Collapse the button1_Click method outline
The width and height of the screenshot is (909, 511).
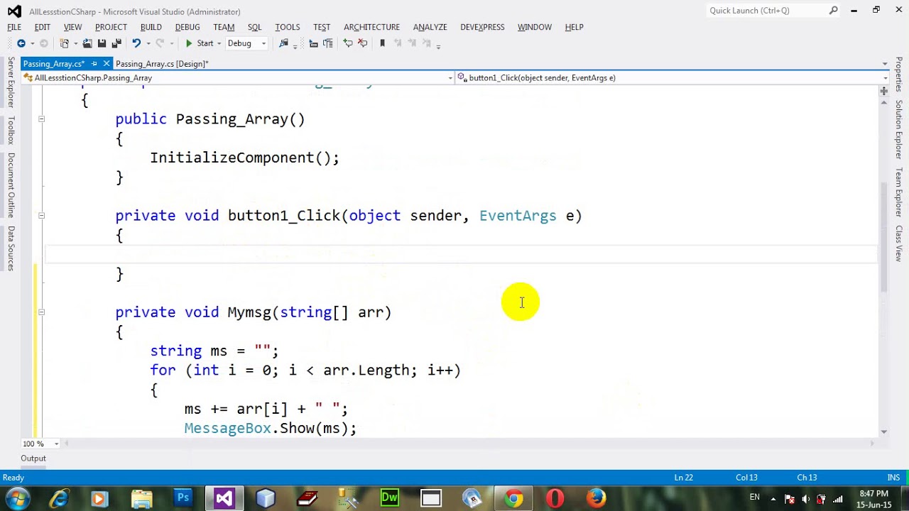41,216
